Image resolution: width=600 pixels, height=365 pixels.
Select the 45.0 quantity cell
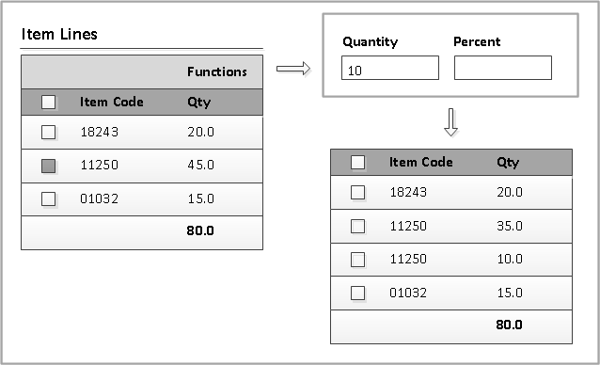tap(200, 165)
